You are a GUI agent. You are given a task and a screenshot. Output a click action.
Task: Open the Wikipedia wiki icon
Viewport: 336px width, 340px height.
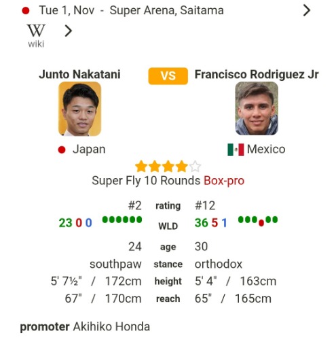(x=36, y=35)
